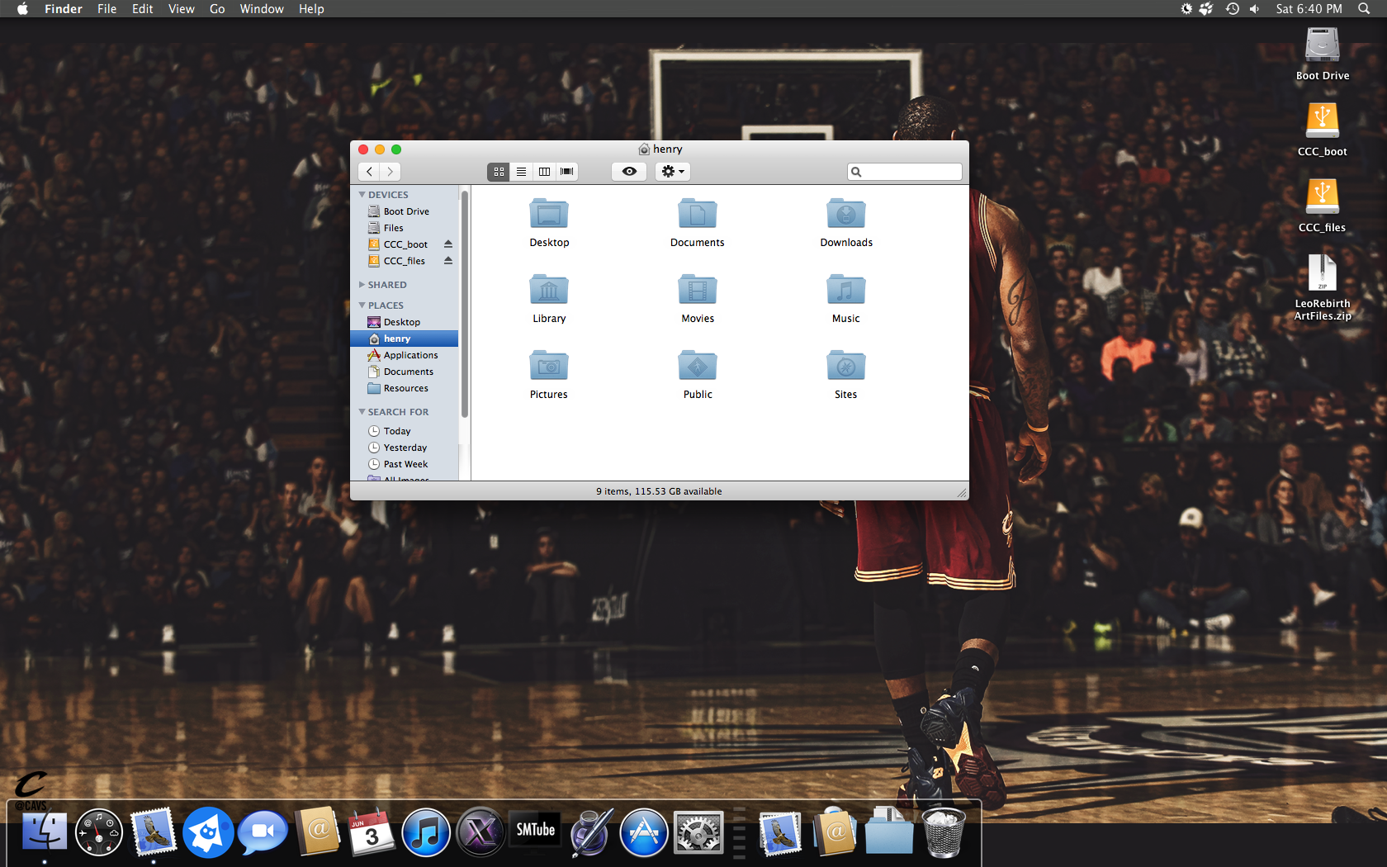This screenshot has width=1387, height=867.
Task: Select Yesterday saved search
Action: (405, 448)
